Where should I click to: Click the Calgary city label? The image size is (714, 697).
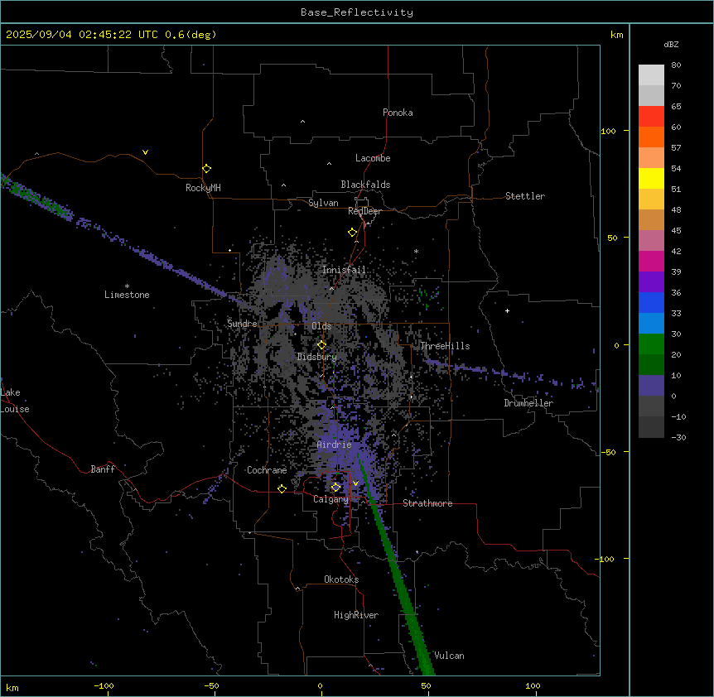(331, 499)
